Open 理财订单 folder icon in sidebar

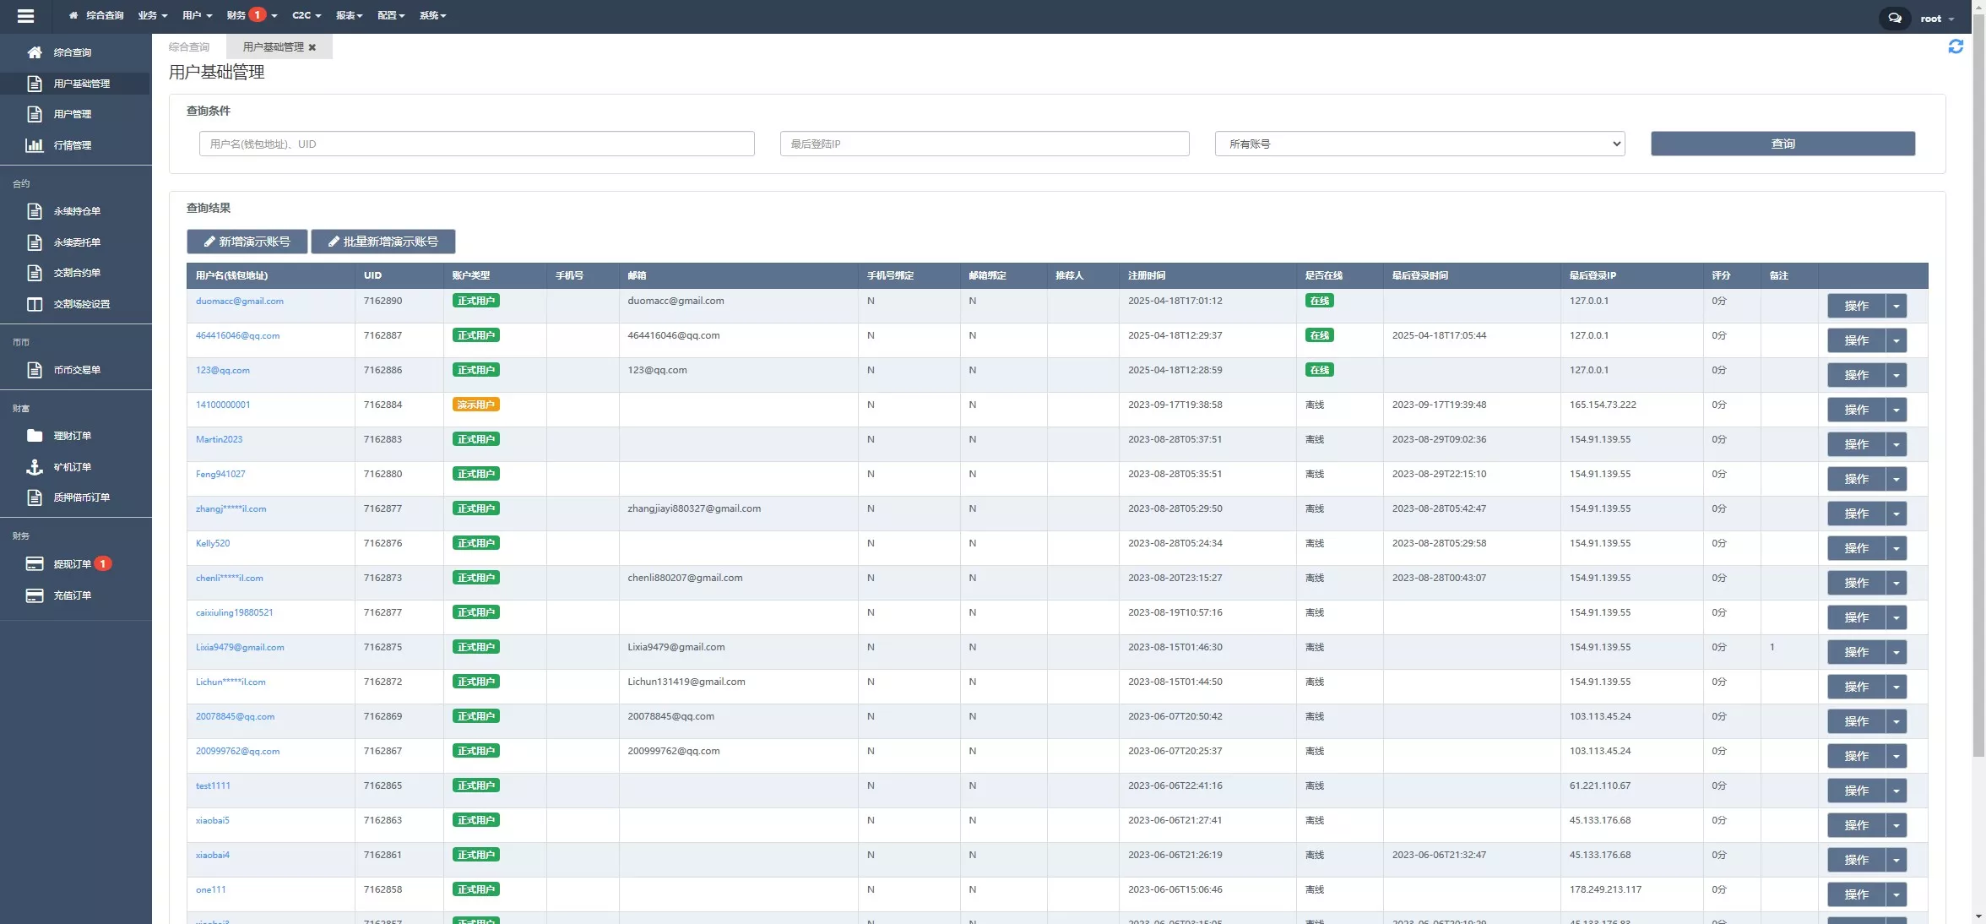35,436
